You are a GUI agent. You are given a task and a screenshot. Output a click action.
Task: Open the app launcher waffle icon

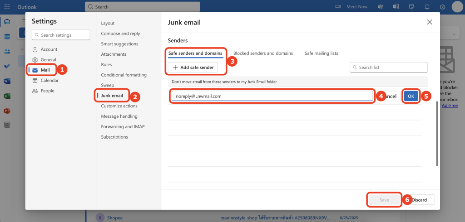7,7
